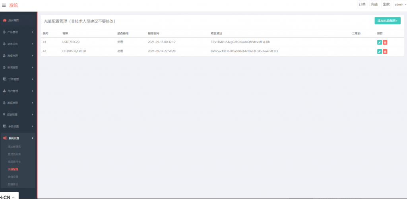Click the 订单 button in top bar

coord(362,5)
